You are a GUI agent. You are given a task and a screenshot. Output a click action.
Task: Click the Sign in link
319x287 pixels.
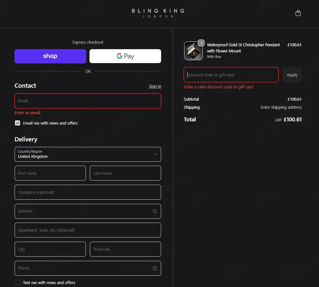coord(155,86)
